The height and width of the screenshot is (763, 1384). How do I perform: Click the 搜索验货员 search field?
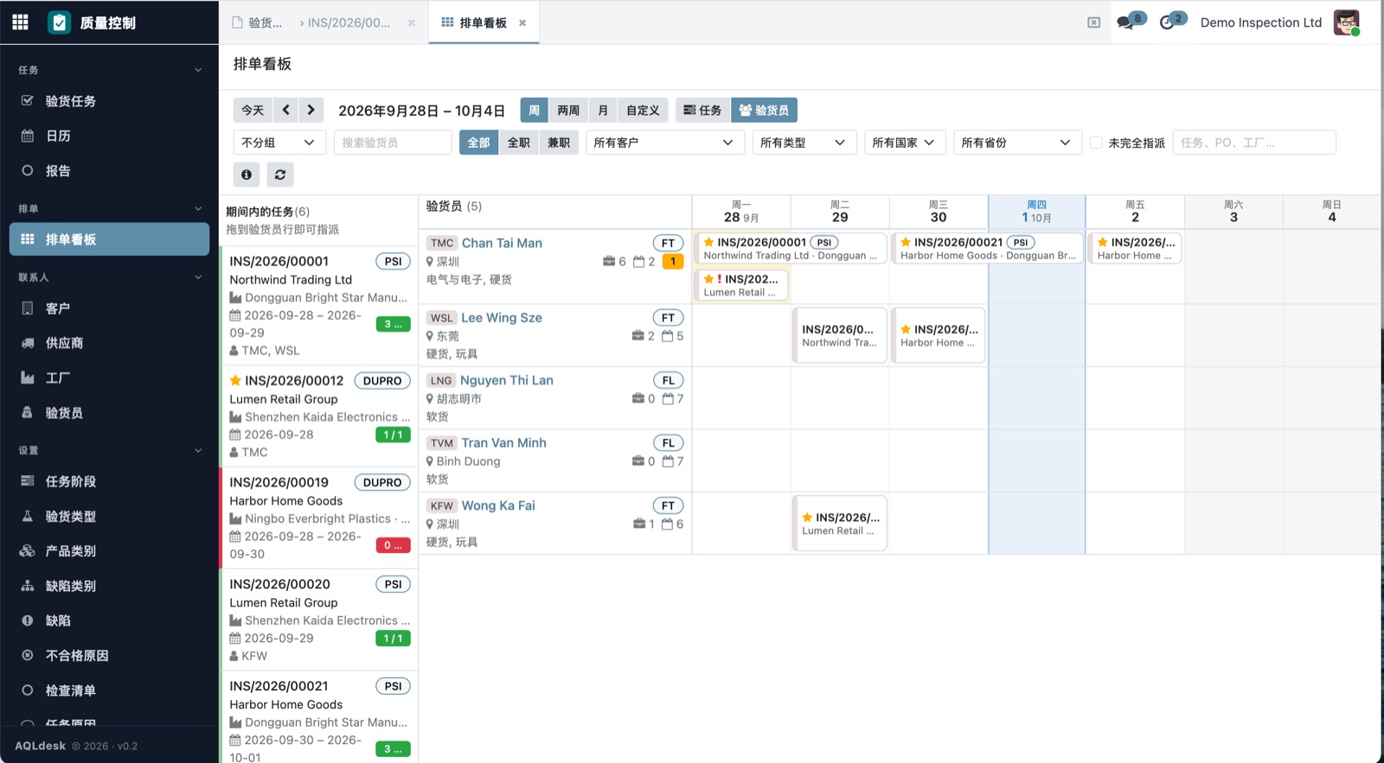(x=393, y=143)
